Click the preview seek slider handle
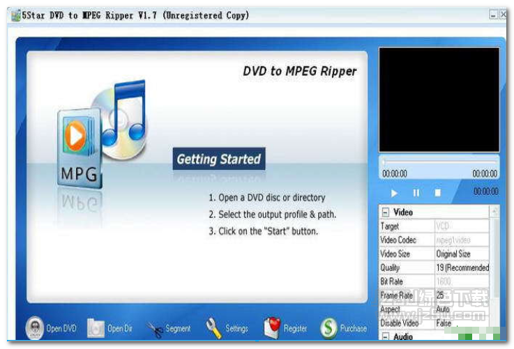The height and width of the screenshot is (349, 514). 383,162
